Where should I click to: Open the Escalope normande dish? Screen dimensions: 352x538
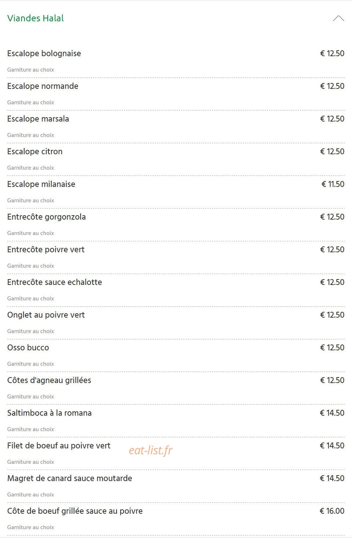click(43, 86)
